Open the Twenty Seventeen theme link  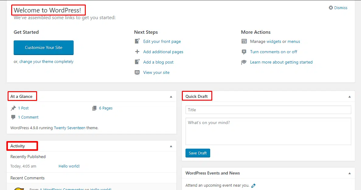(x=69, y=128)
